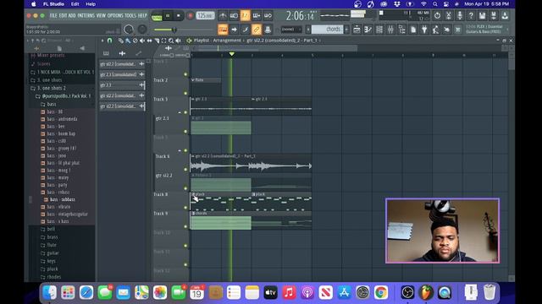Click the playhead marker on the timeline

(x=232, y=54)
